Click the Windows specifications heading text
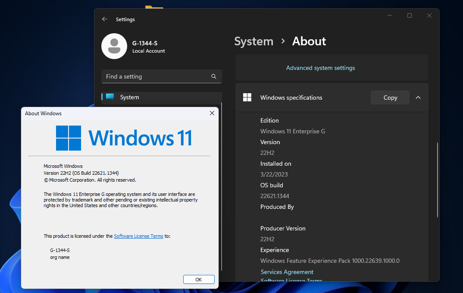Viewport: 463px width, 293px height. click(x=291, y=98)
